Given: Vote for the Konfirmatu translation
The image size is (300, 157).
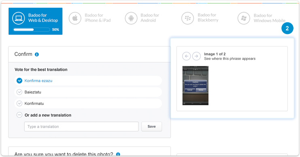Looking at the screenshot, I should click(88, 104).
